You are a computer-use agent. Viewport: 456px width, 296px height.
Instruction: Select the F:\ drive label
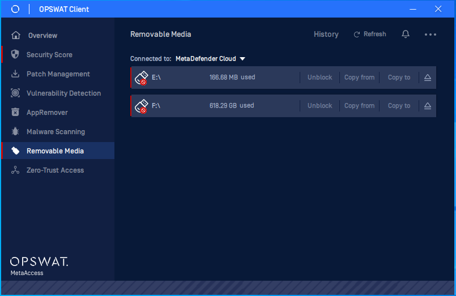click(156, 105)
